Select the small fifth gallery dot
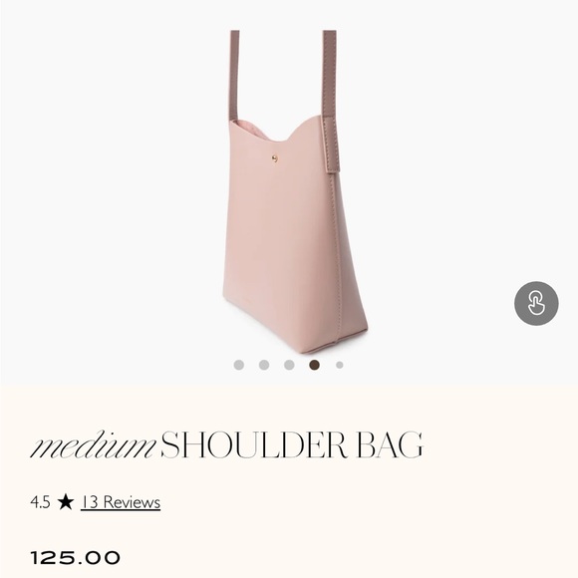 (x=340, y=365)
